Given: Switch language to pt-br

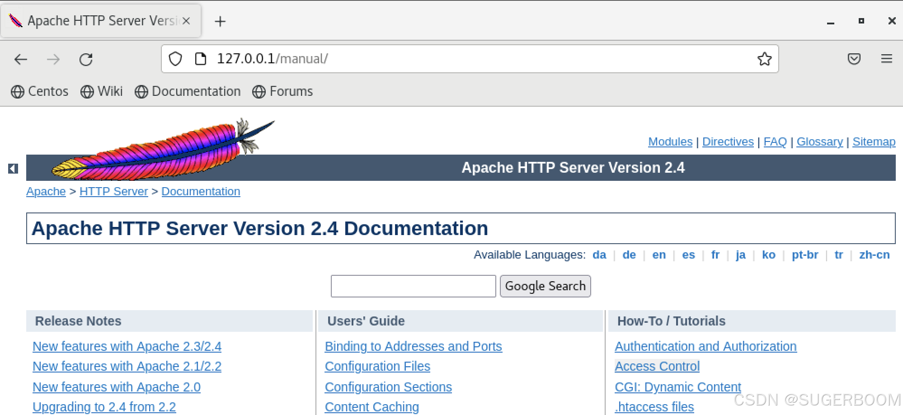Looking at the screenshot, I should coord(805,255).
